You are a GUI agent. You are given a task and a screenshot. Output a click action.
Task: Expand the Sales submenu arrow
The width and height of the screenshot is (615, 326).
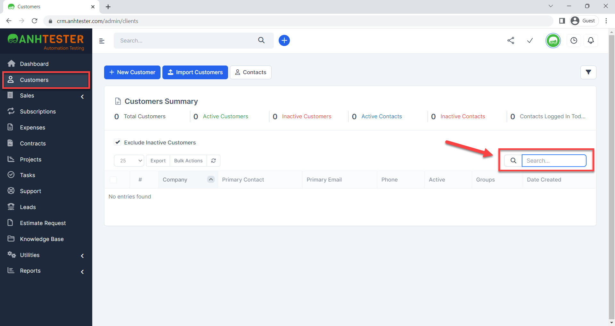pos(82,97)
